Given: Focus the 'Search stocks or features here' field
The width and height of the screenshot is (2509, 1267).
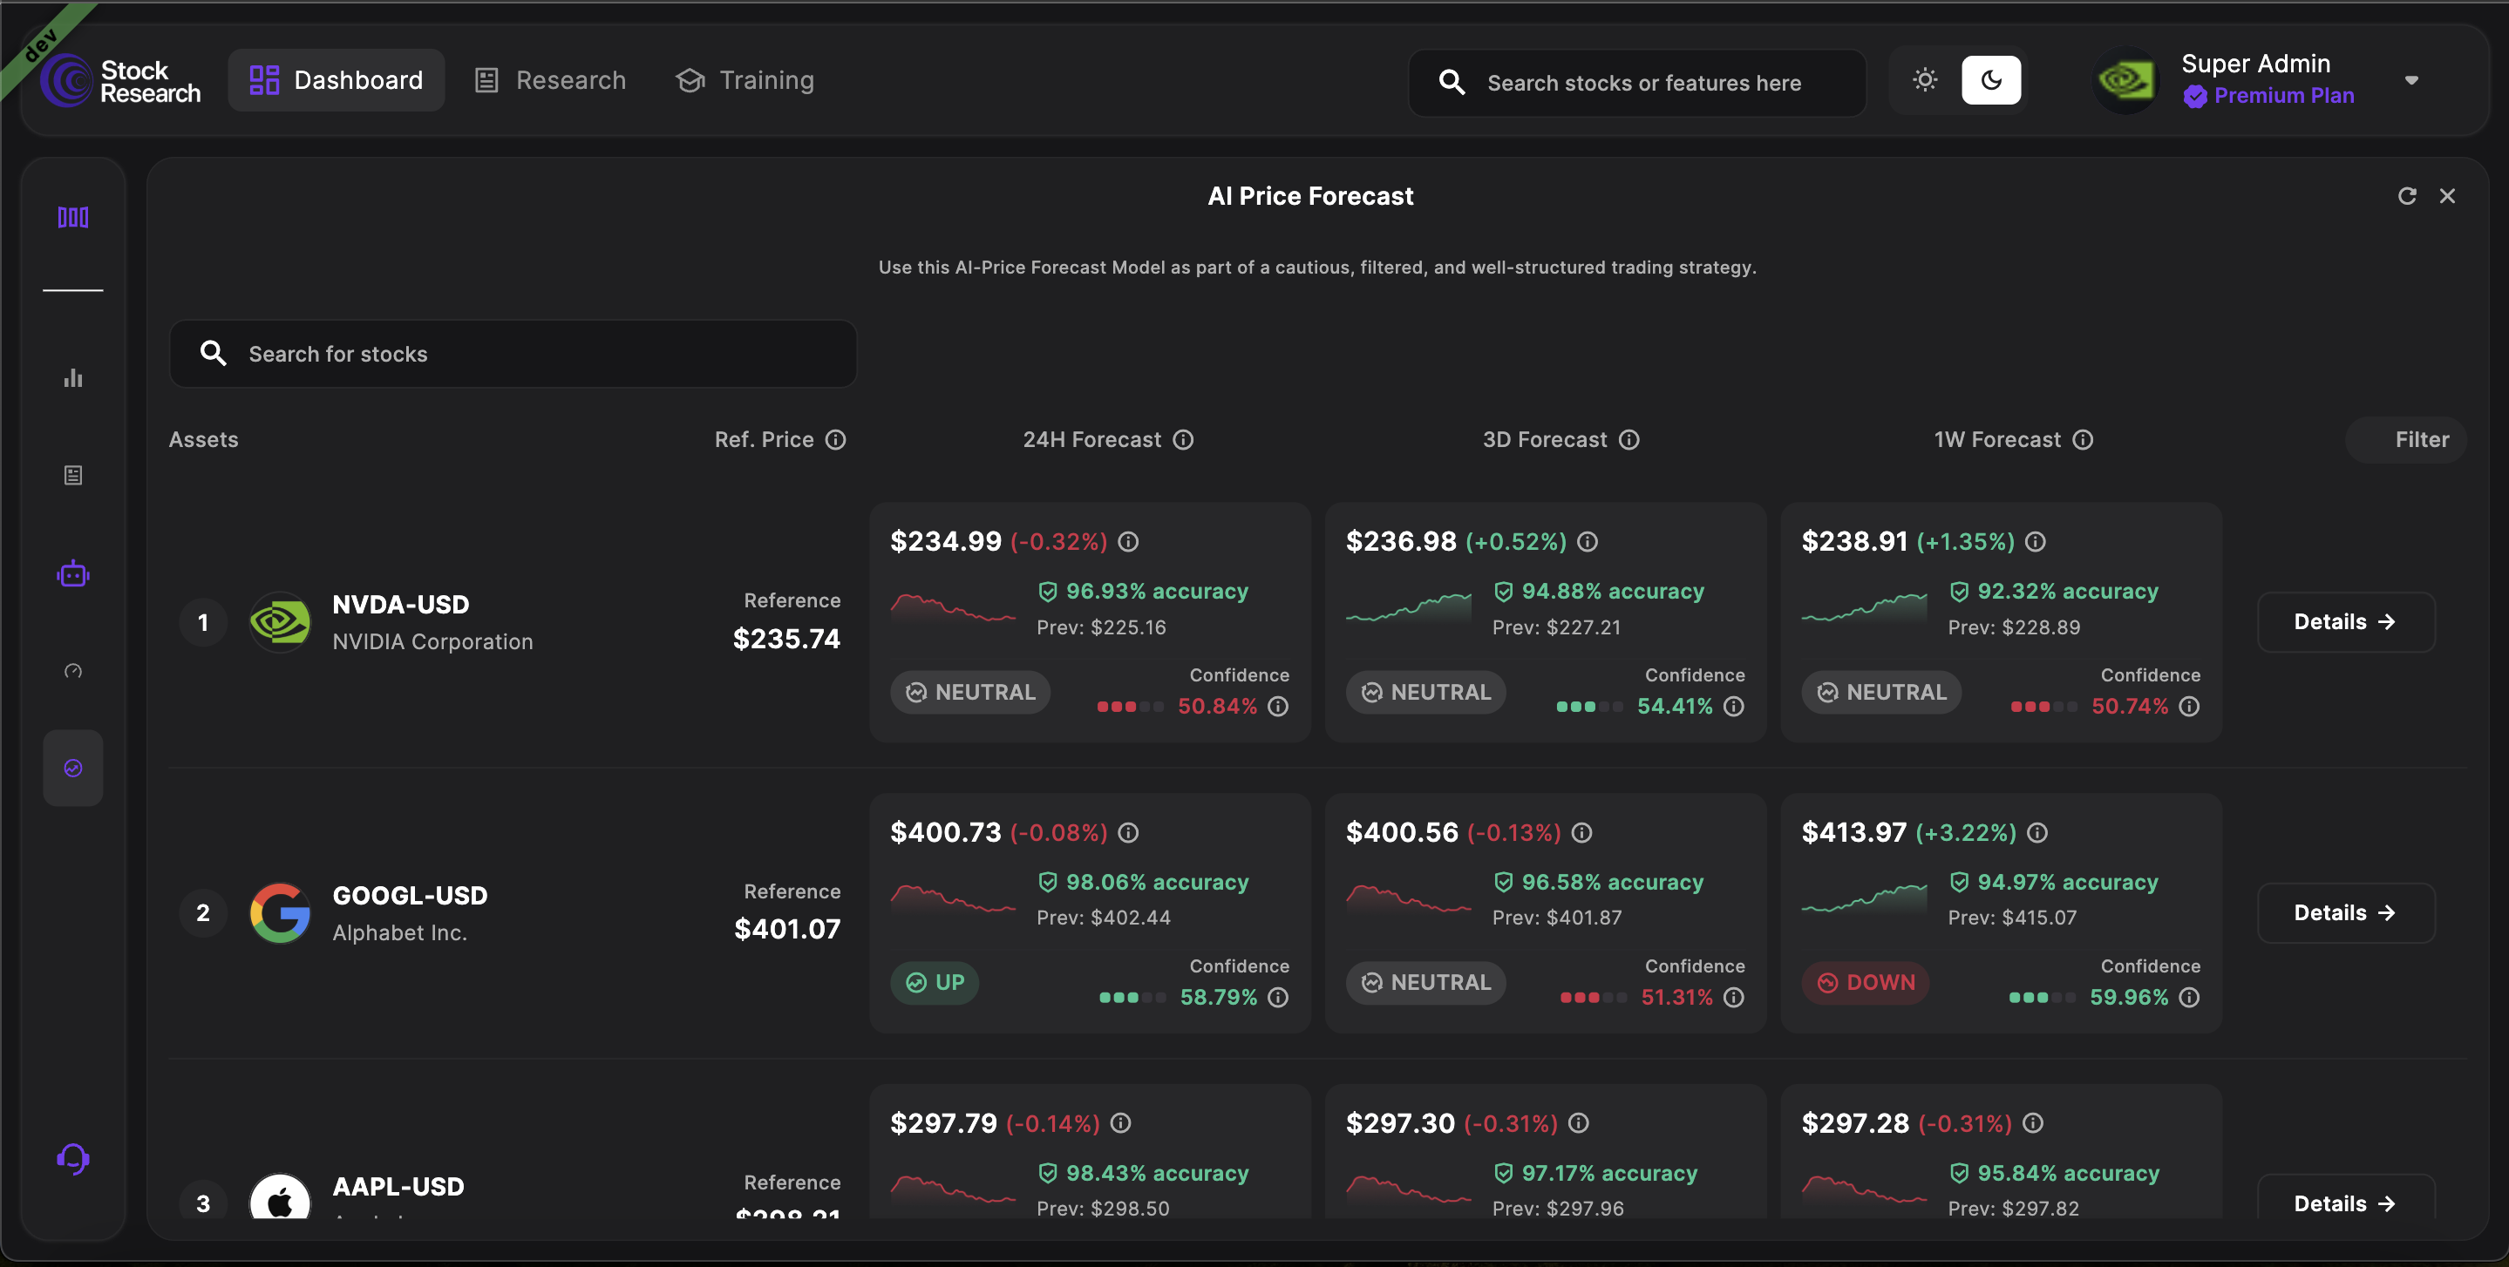Looking at the screenshot, I should click(1636, 83).
